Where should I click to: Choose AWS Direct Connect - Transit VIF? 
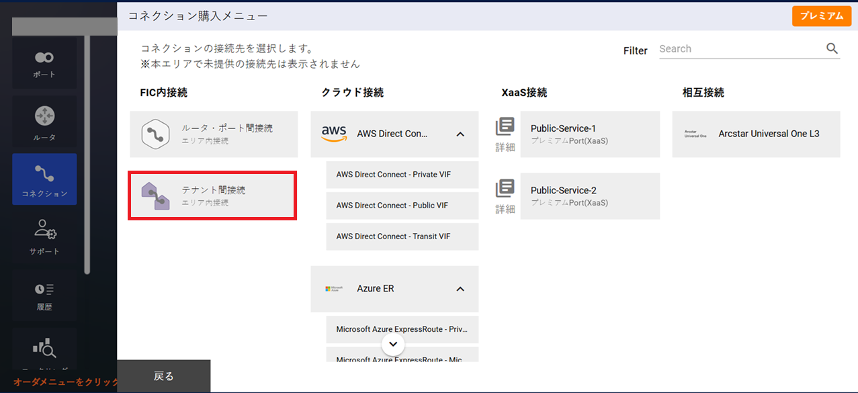pos(402,236)
